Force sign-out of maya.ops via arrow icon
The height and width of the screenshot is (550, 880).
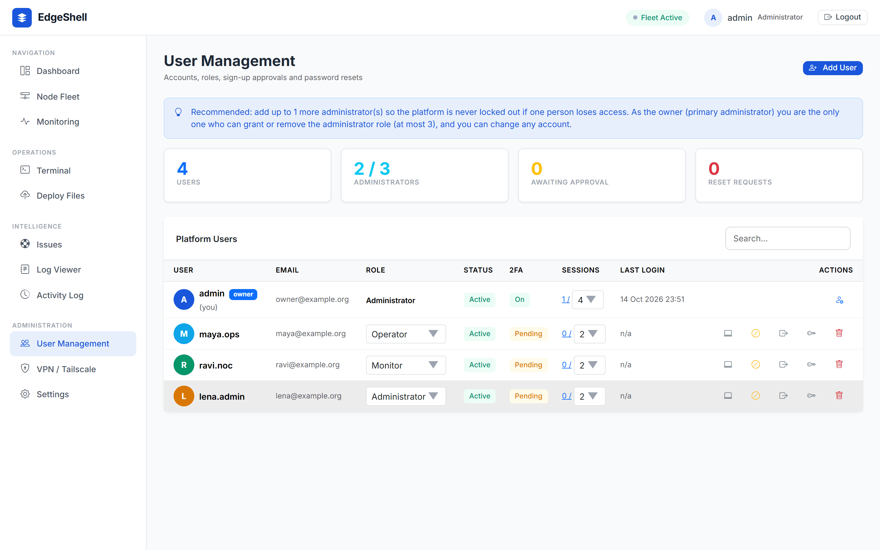click(x=783, y=333)
